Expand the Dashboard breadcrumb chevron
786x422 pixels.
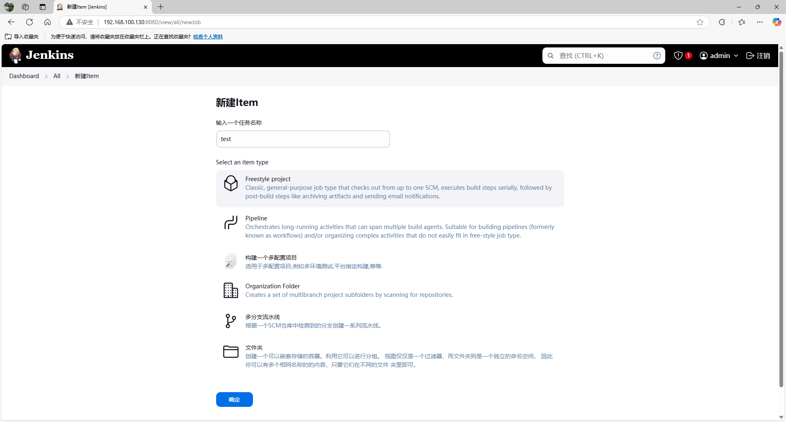click(46, 76)
